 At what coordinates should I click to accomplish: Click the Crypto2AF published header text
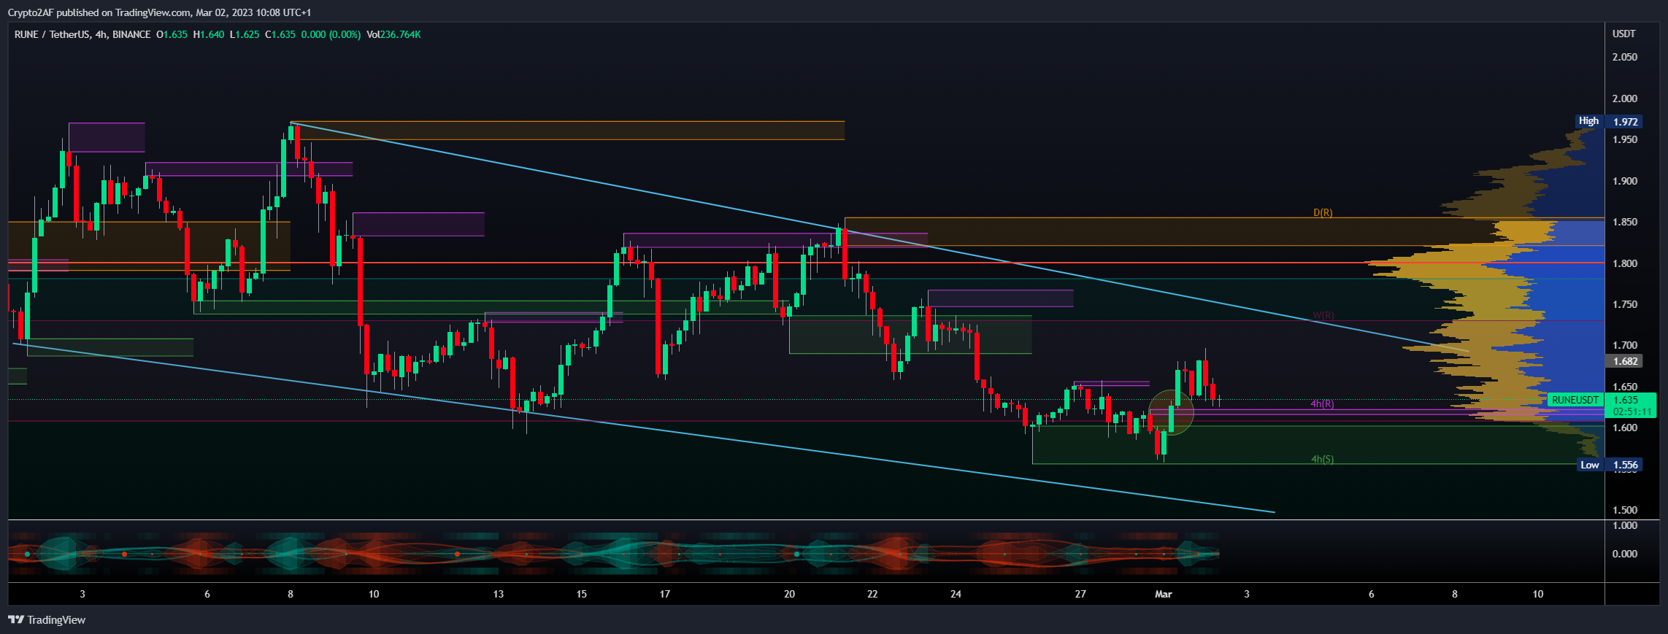pyautogui.click(x=159, y=12)
